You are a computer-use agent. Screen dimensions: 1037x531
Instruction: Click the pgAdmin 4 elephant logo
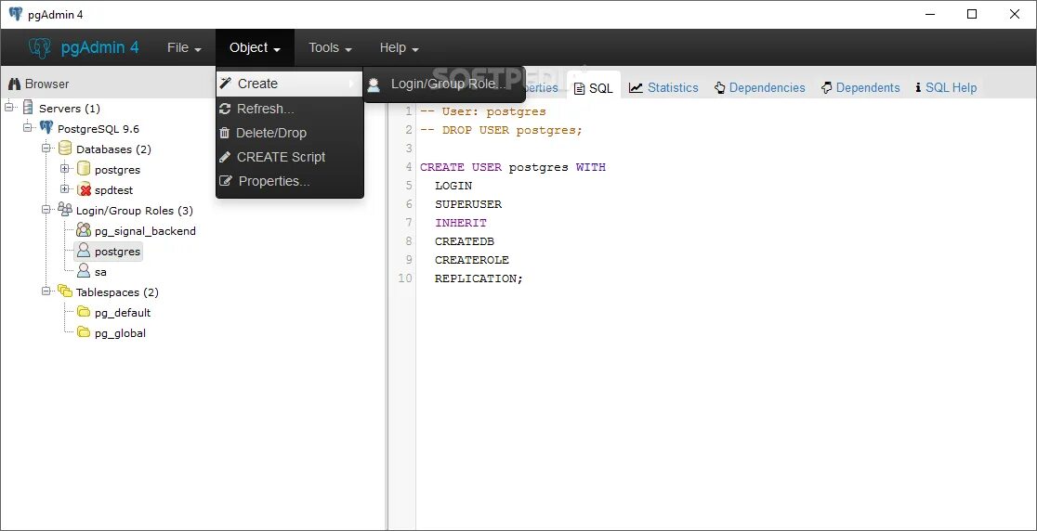40,47
